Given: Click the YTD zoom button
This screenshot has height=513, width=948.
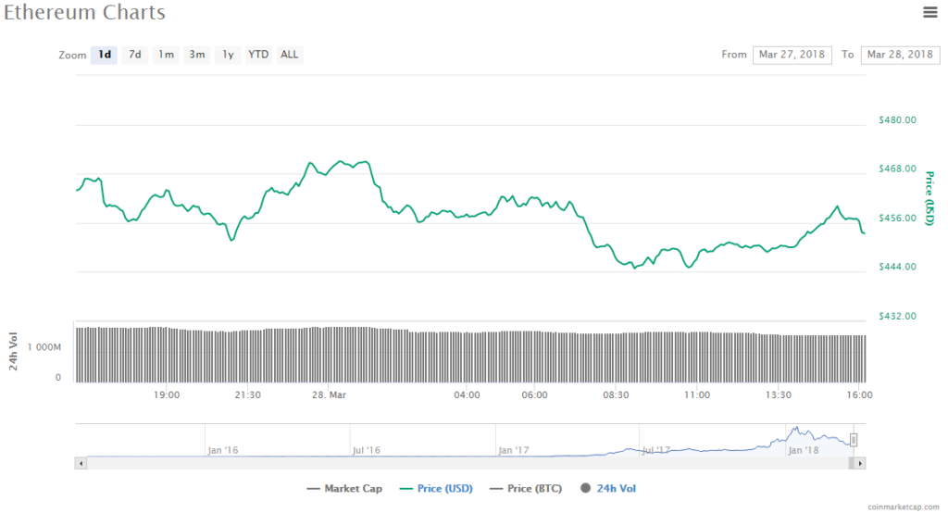Looking at the screenshot, I should click(x=258, y=55).
